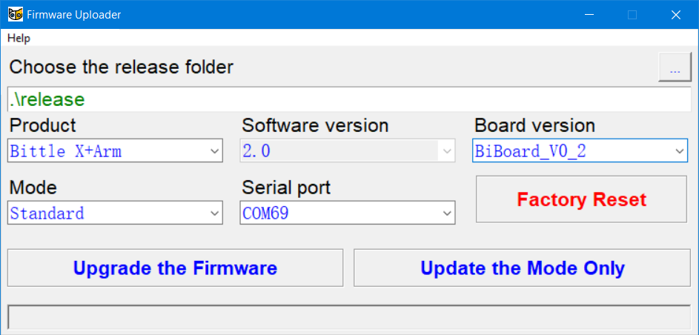Minimize the Firmware Uploader window
699x335 pixels.
[590, 15]
